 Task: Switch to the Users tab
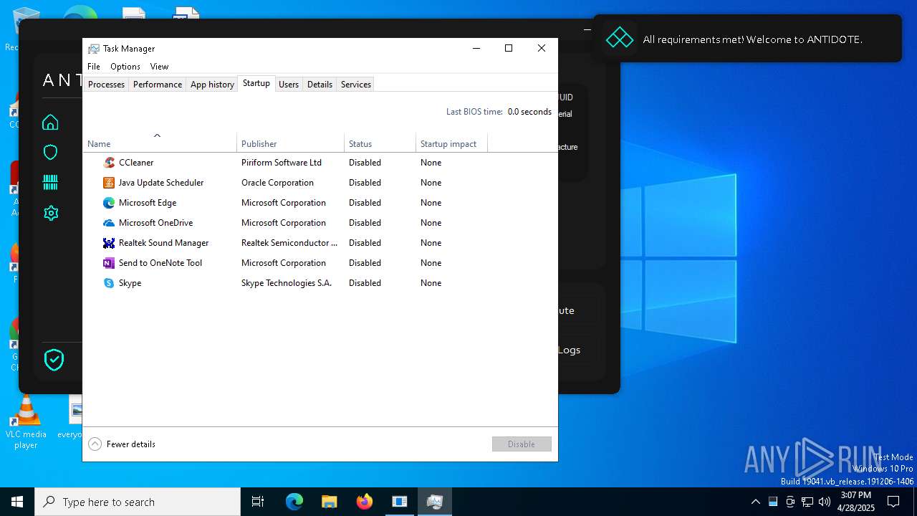click(x=289, y=85)
